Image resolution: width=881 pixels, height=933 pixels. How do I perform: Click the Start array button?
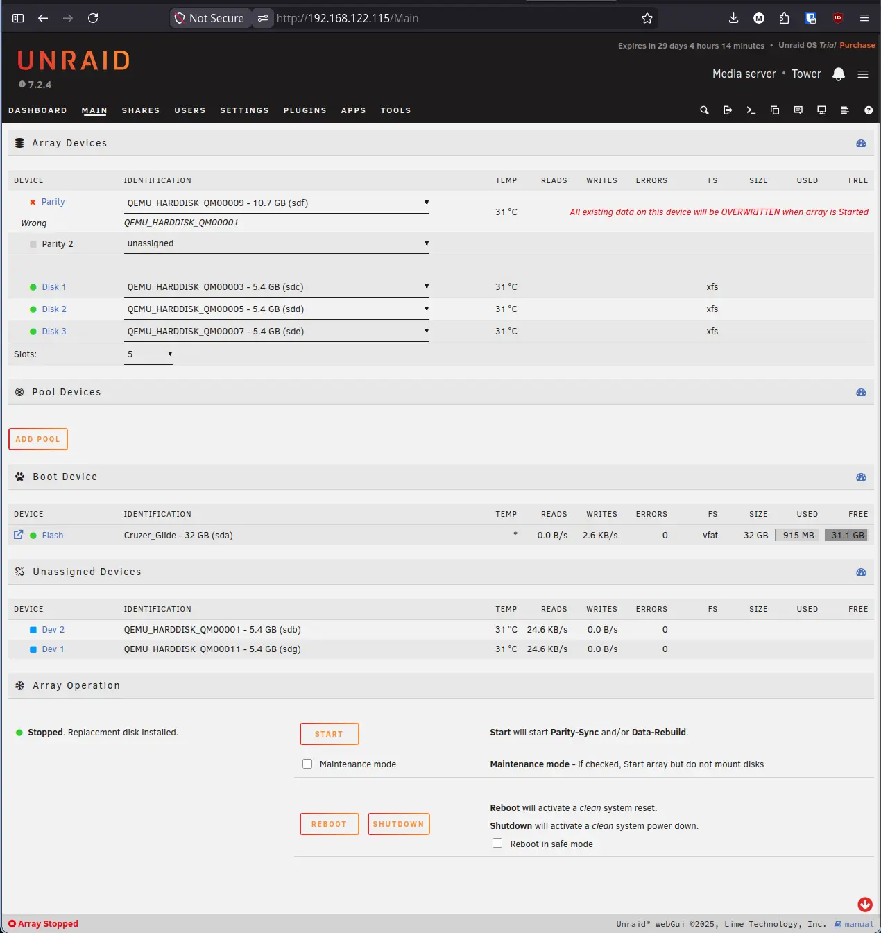330,734
